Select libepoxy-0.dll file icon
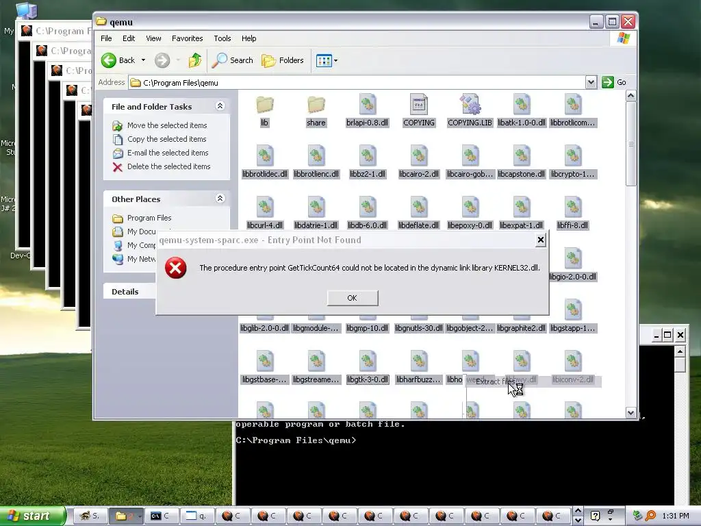 (470, 208)
